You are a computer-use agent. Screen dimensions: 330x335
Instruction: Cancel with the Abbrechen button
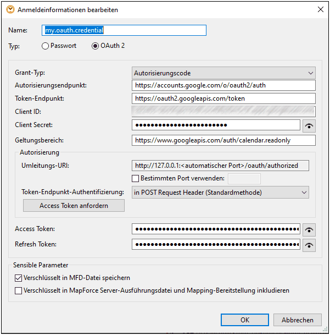pyautogui.click(x=297, y=320)
